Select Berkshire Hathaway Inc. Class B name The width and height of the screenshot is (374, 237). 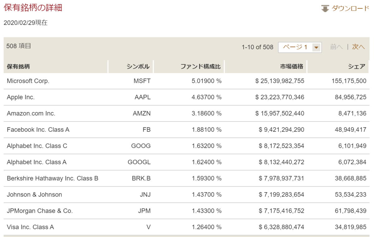tap(52, 178)
